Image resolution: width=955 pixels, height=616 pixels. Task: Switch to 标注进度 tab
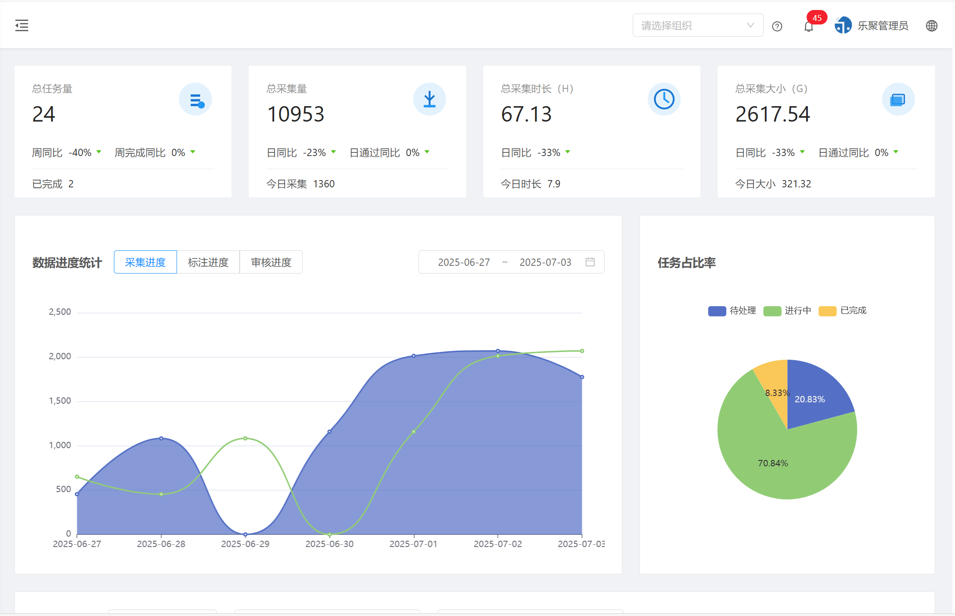click(x=208, y=262)
